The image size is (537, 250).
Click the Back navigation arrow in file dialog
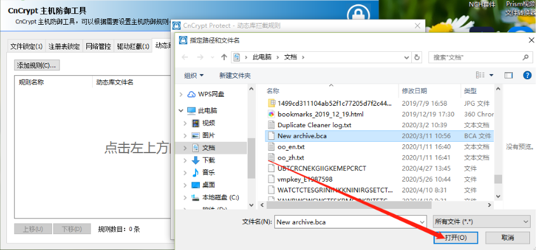185,58
